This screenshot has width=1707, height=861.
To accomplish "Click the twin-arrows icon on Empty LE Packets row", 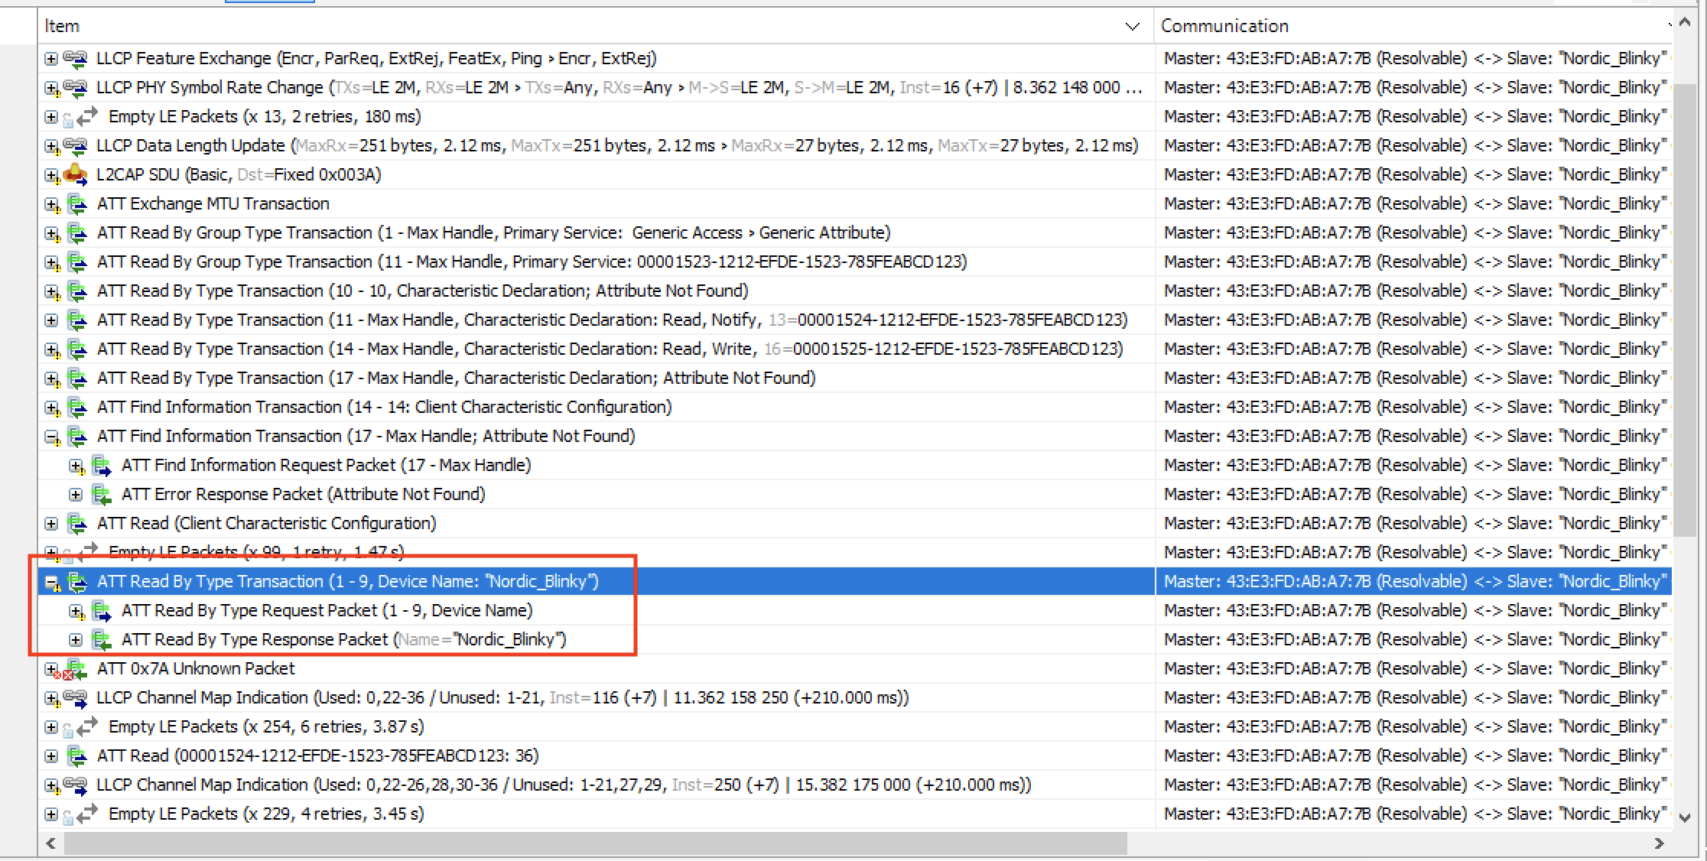I will [x=88, y=116].
